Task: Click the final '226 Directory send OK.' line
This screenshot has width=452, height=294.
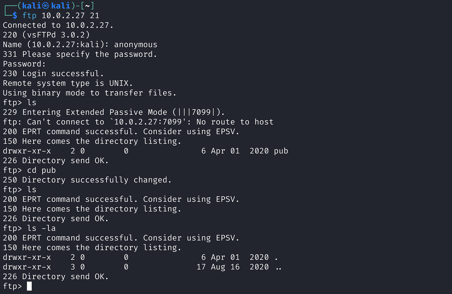Action: (x=56, y=277)
